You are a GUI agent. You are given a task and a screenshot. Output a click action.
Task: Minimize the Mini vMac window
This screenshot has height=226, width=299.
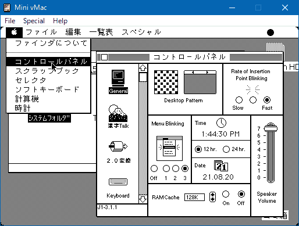(x=232, y=8)
